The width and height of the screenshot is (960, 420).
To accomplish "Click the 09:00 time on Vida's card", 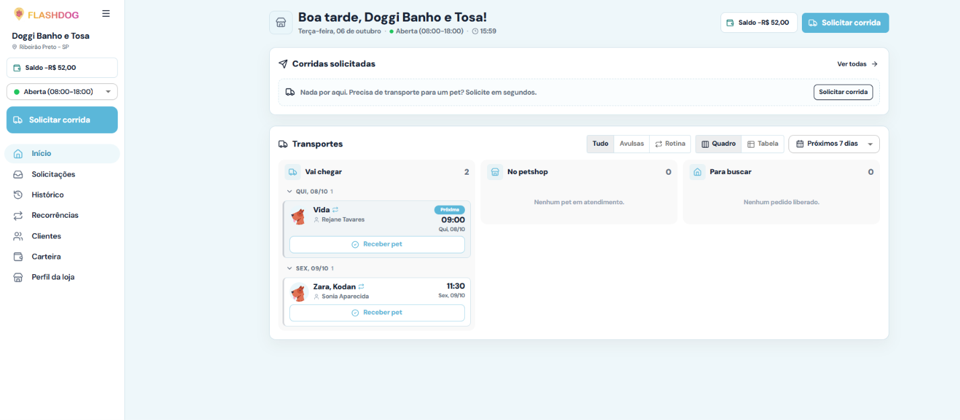I will coord(453,220).
